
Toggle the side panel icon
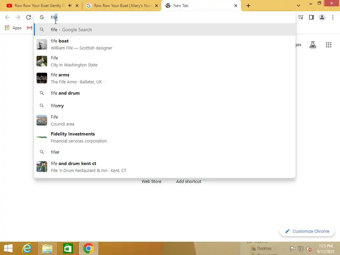pyautogui.click(x=311, y=17)
